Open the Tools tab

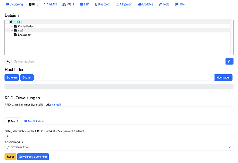164,4
